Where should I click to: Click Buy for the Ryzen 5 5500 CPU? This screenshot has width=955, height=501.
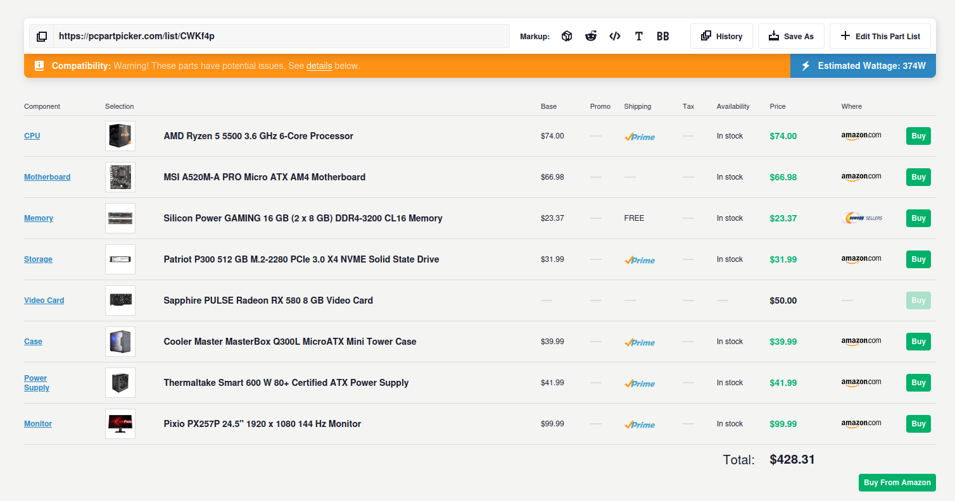click(918, 136)
